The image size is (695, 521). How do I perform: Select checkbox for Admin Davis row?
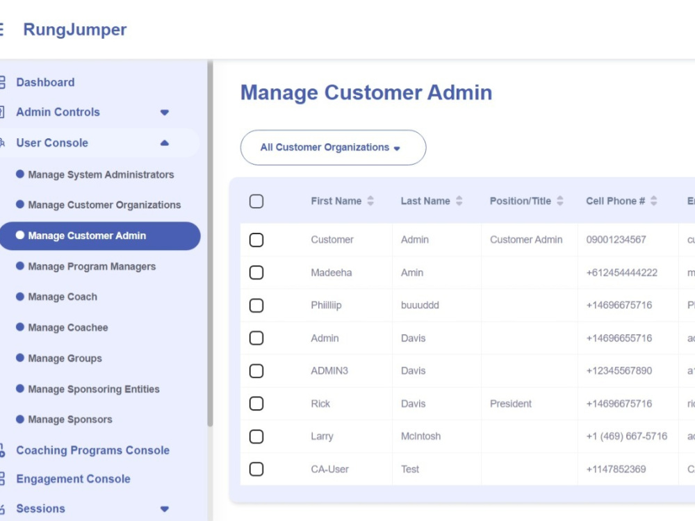[x=256, y=338]
